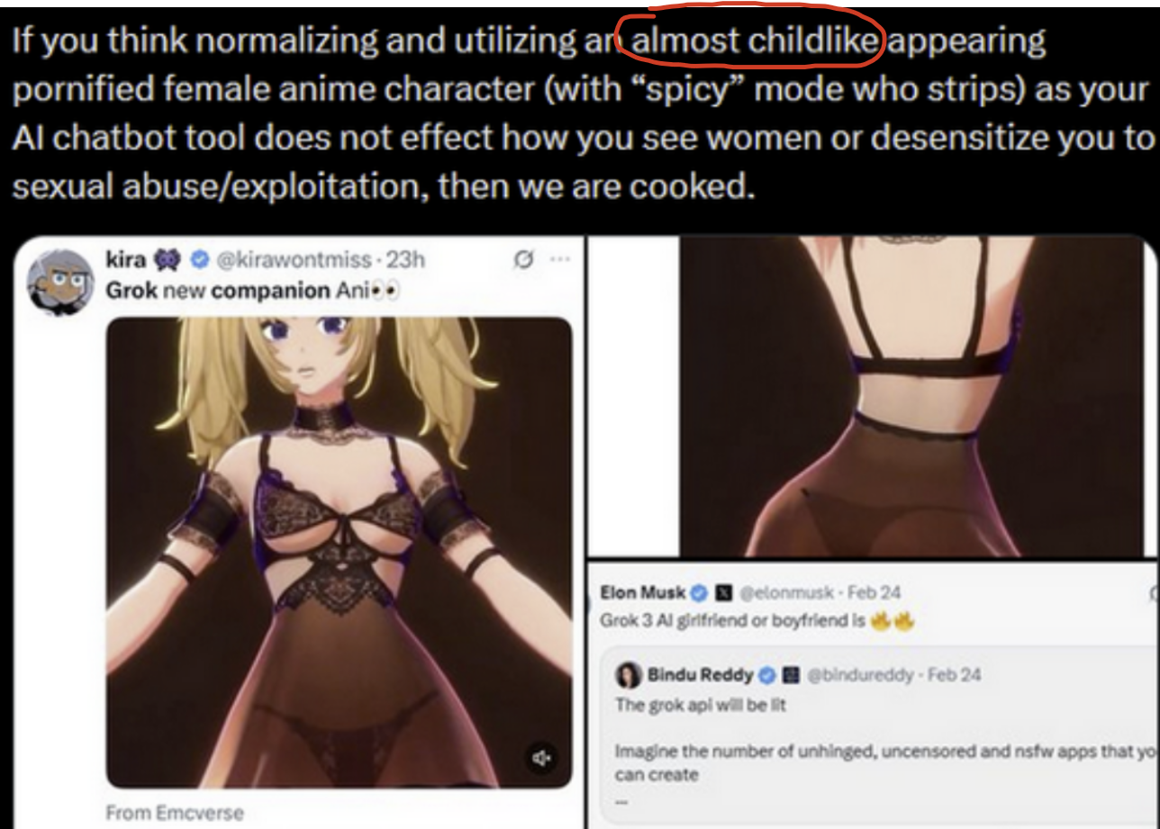Open the @kirawontmiss profile handle
Image resolution: width=1160 pixels, height=829 pixels.
click(x=292, y=260)
